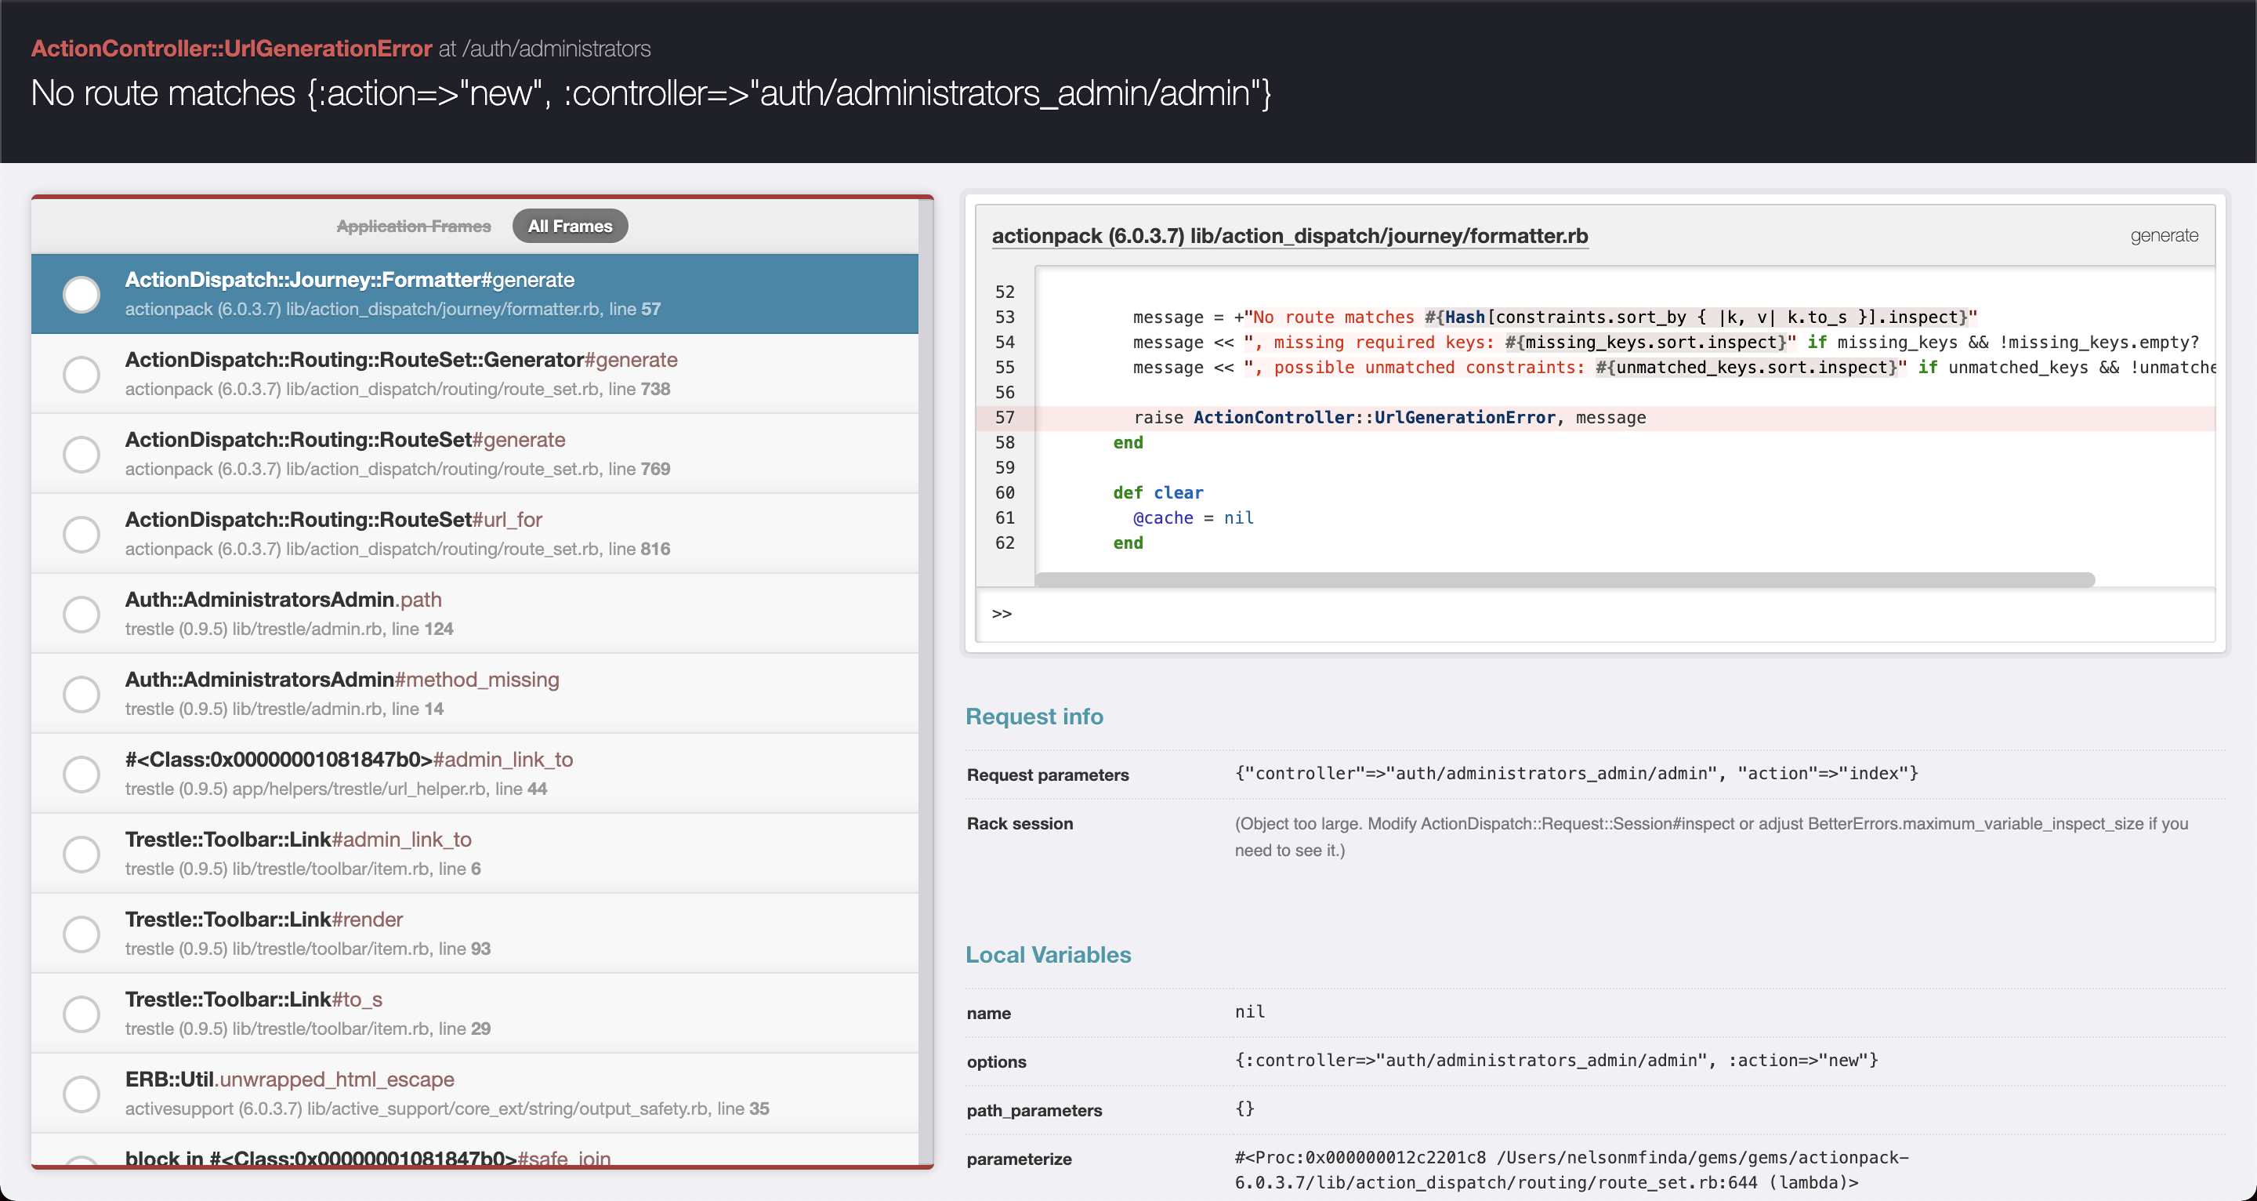
Task: Select radio for RouteSet::Generator#generate frame
Action: pos(82,373)
